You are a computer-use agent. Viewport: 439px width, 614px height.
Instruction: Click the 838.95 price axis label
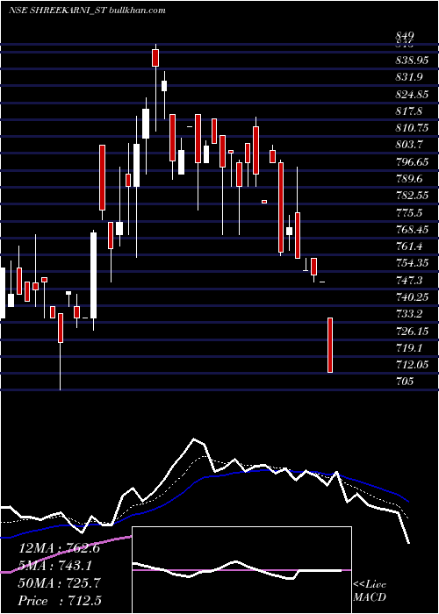click(x=413, y=61)
